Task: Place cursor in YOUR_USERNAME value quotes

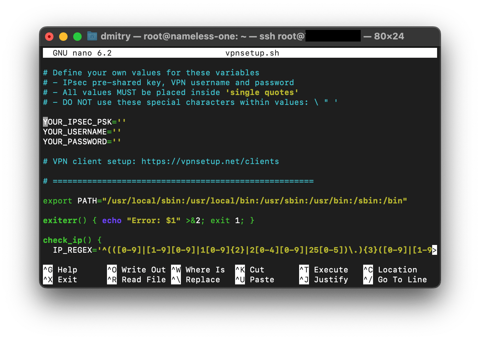Action: pyautogui.click(x=117, y=132)
